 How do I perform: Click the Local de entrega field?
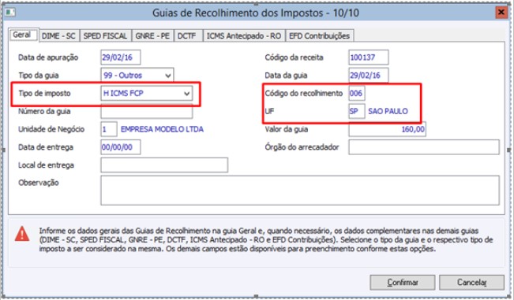coord(164,165)
